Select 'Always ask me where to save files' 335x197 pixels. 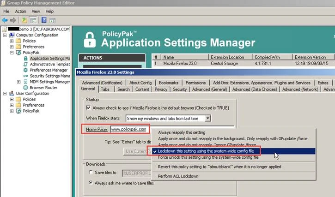pos(91,183)
